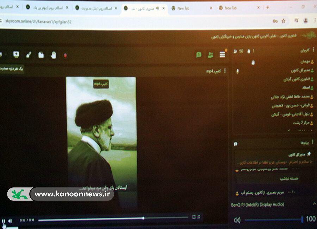Open the users panel three-dot menu
Image resolution: width=317 pixels, height=229 pixels.
(x=313, y=50)
